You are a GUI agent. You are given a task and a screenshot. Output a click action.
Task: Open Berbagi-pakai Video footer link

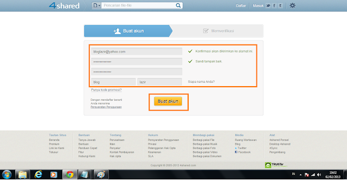(x=205, y=152)
